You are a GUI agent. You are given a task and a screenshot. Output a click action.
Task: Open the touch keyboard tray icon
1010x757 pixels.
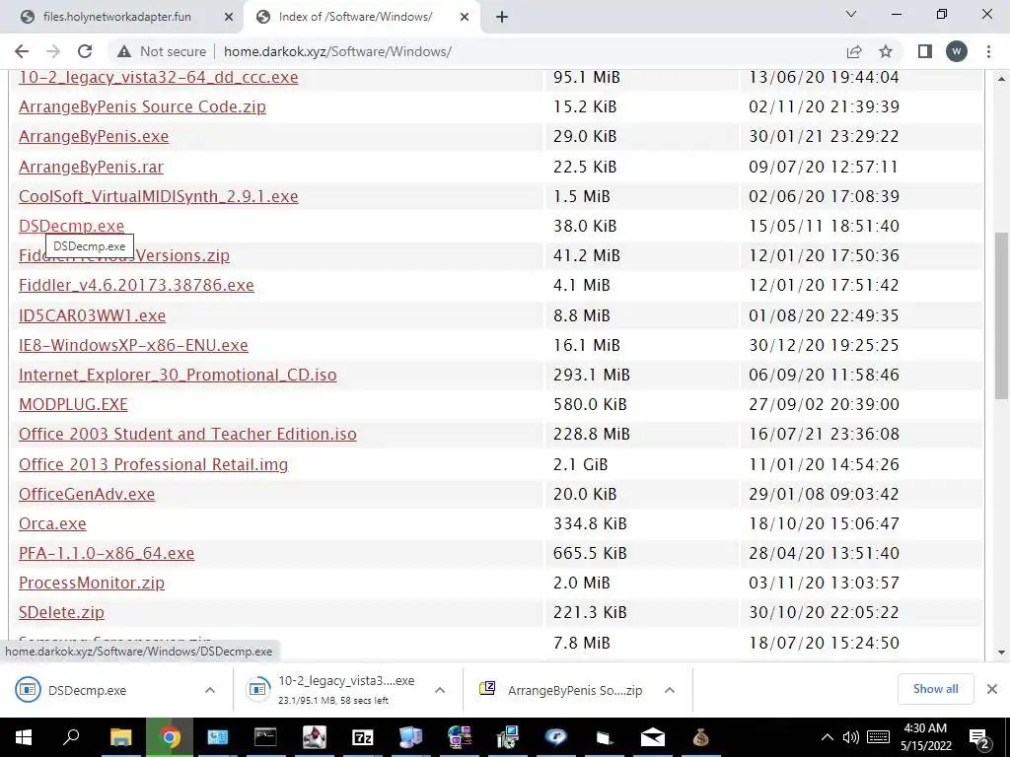(878, 737)
